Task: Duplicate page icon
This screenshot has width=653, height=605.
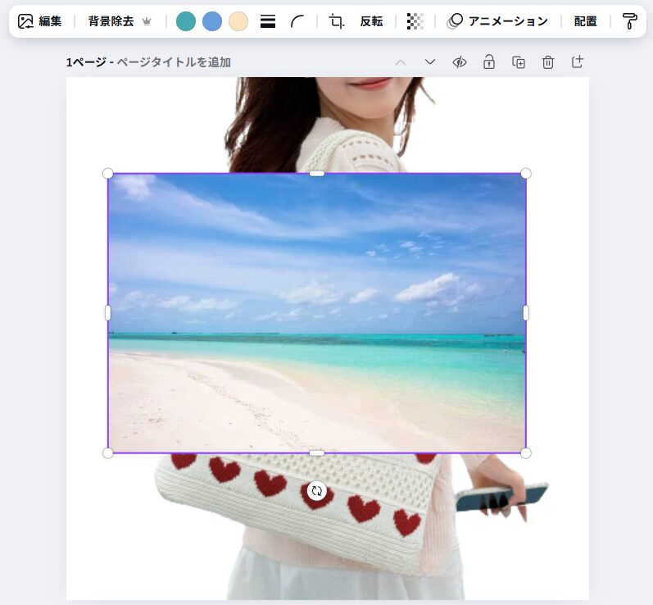Action: (x=519, y=62)
